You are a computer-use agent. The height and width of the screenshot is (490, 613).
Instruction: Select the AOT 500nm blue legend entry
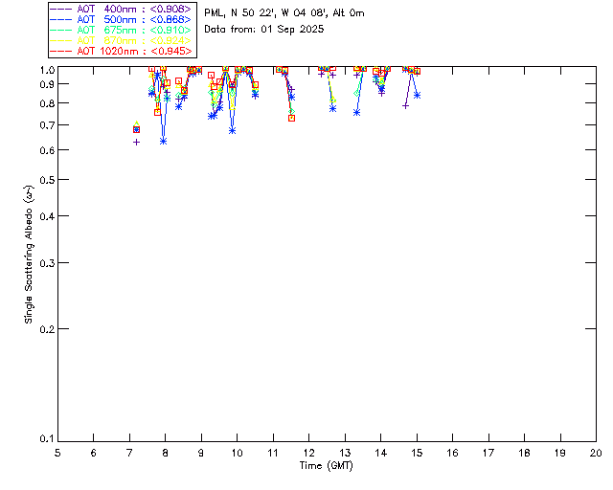pyautogui.click(x=121, y=19)
